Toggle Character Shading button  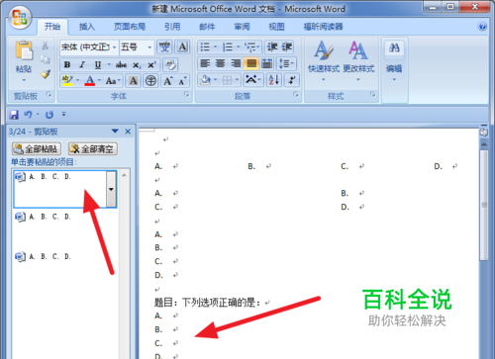pyautogui.click(x=134, y=81)
